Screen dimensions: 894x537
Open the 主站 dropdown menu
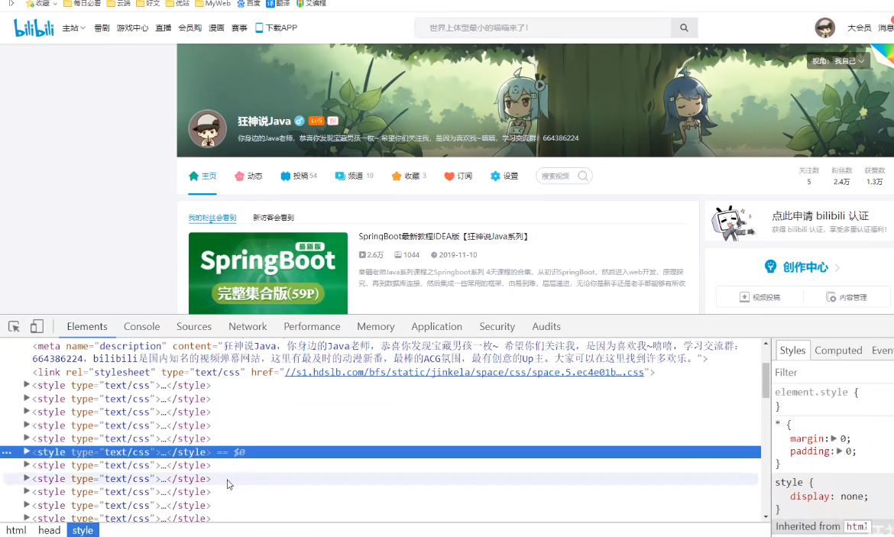[73, 27]
